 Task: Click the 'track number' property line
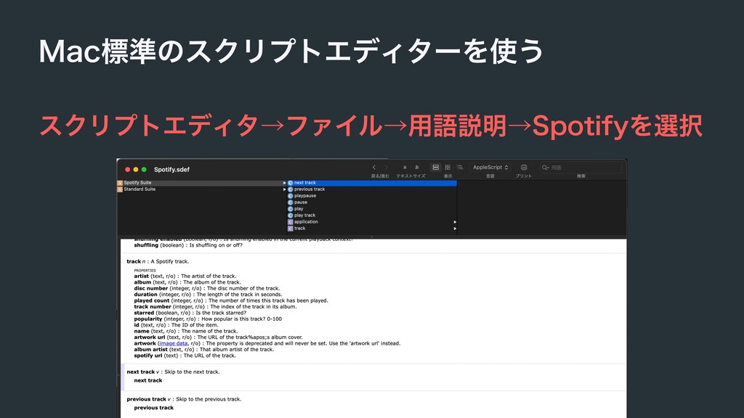click(215, 307)
